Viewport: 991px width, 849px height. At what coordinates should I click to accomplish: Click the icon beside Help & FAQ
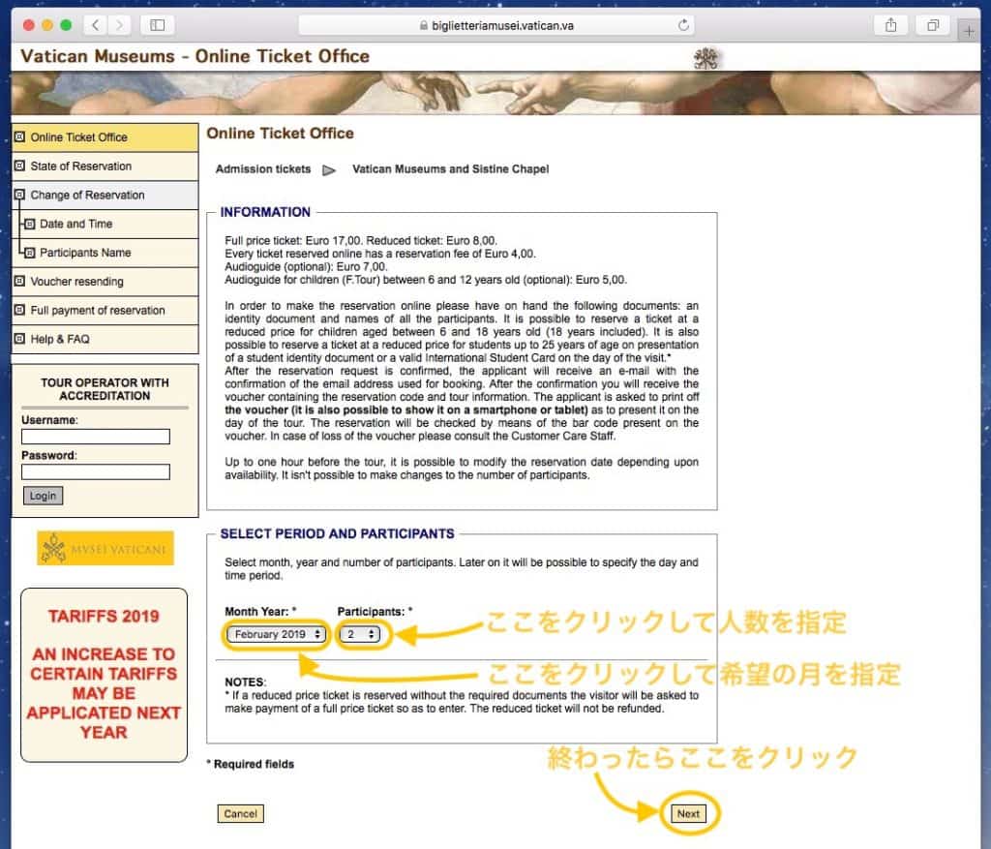click(19, 339)
